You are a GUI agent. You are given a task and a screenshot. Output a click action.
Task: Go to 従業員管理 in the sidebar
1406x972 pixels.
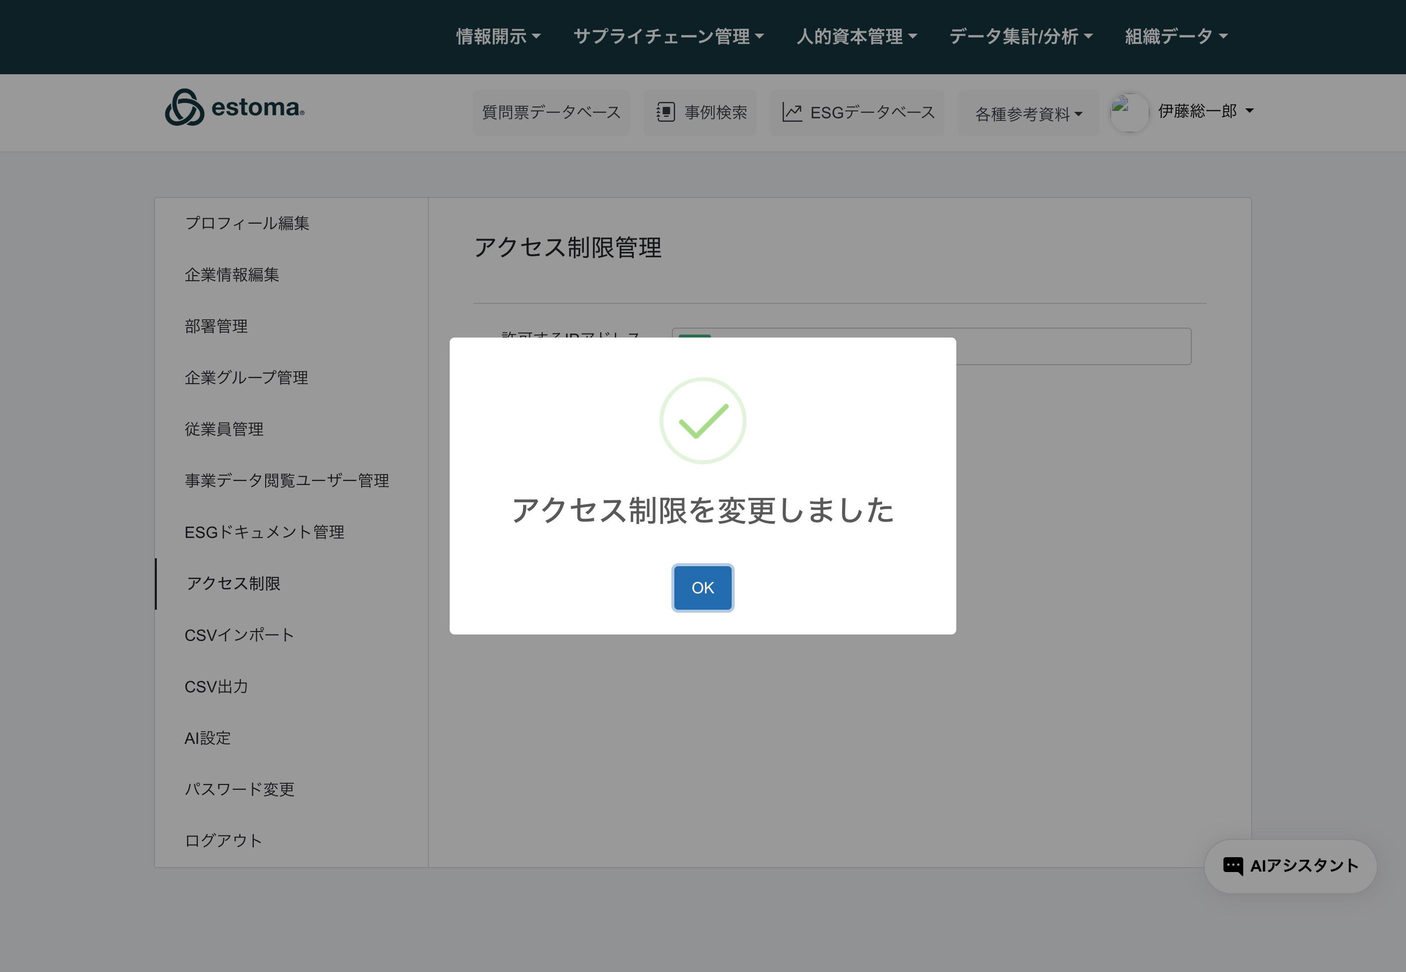[224, 429]
